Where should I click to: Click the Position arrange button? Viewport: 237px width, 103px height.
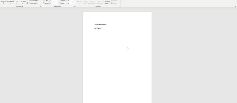[x=80, y=2]
